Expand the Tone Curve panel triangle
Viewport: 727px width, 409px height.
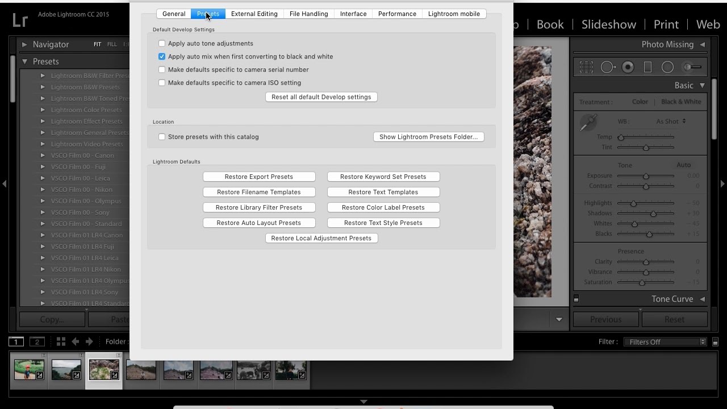[x=702, y=299]
